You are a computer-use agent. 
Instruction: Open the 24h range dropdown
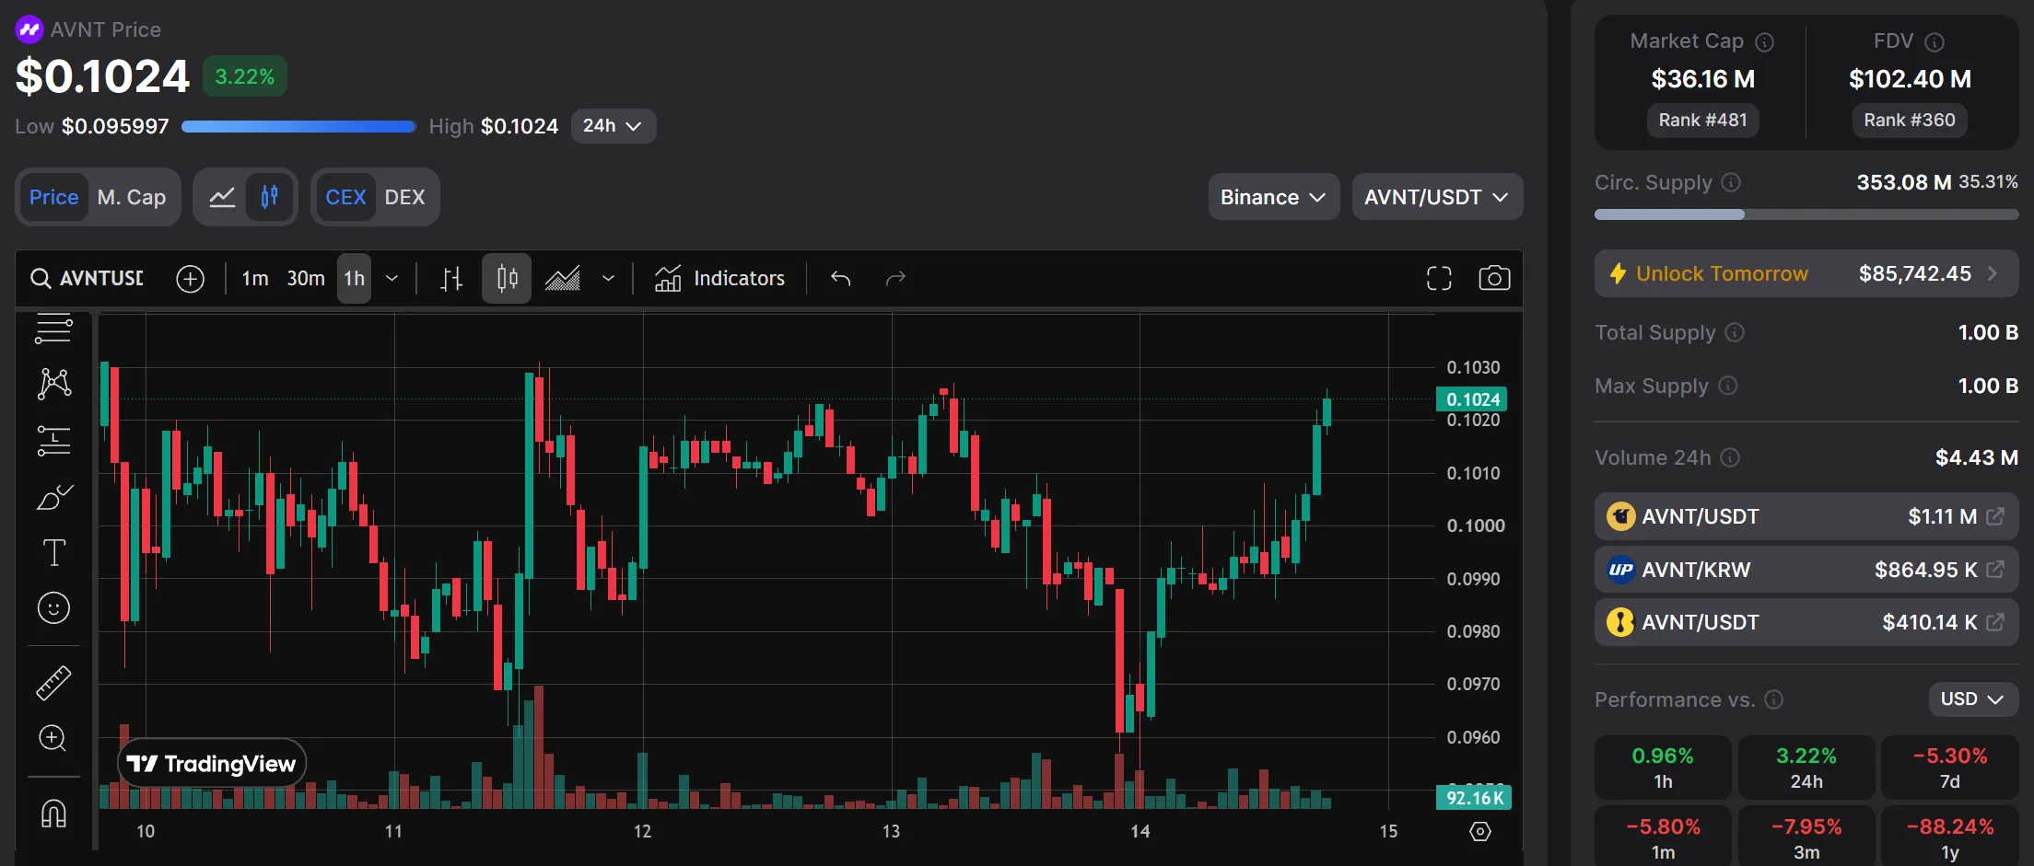[613, 126]
